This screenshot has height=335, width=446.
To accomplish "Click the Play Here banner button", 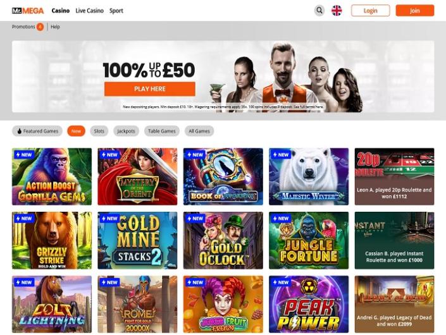I will (x=150, y=89).
